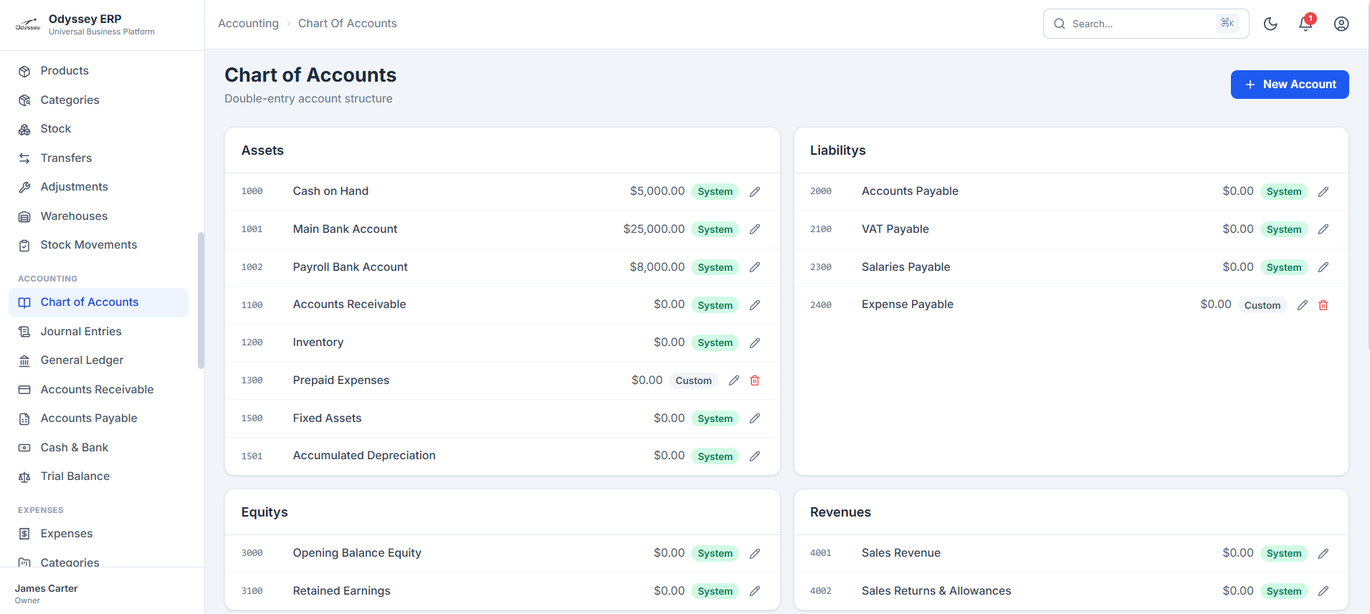Click the Custom badge on Expense Payable

point(1262,305)
